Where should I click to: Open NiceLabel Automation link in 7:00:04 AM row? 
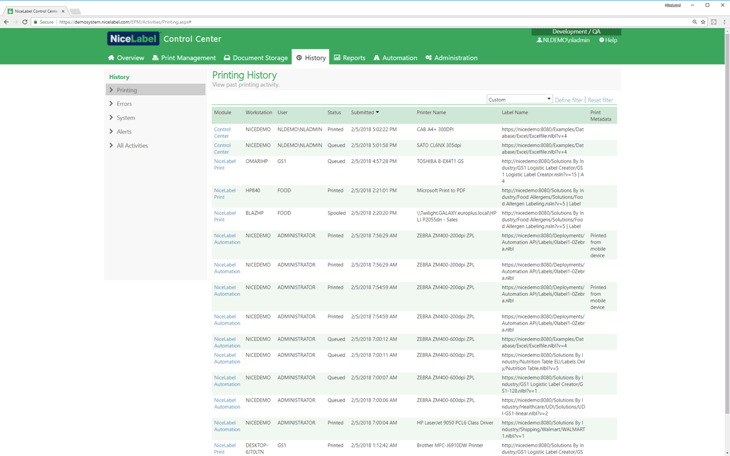[227, 426]
